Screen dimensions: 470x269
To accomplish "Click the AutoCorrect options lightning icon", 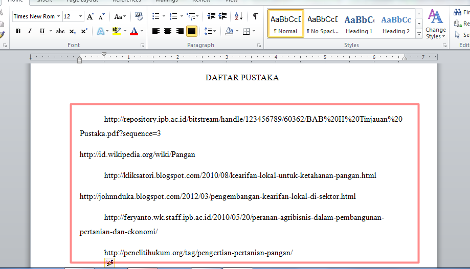I will (109, 263).
